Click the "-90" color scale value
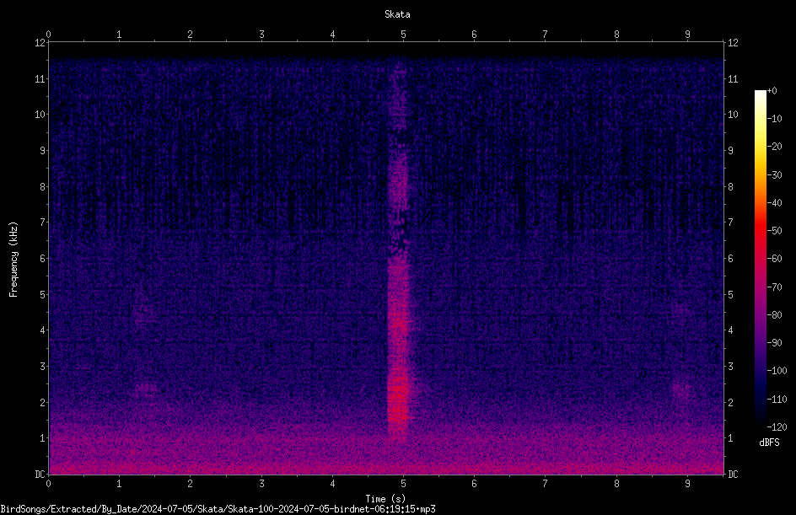The height and width of the screenshot is (515, 796). [774, 343]
